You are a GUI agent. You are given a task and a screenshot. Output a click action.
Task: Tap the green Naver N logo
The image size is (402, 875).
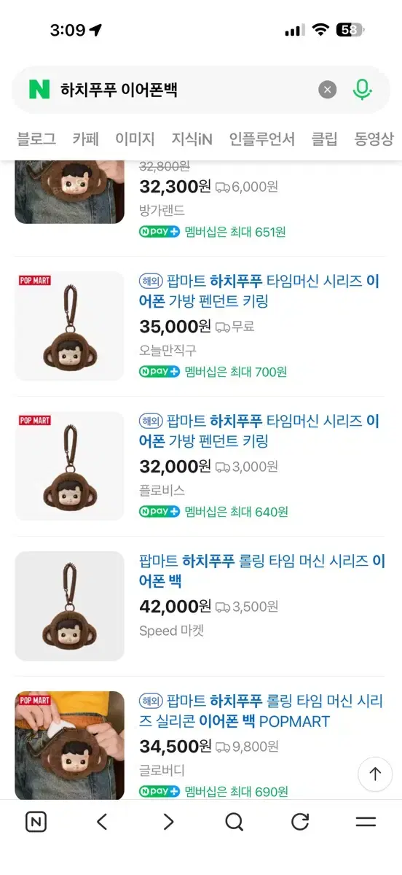click(39, 90)
